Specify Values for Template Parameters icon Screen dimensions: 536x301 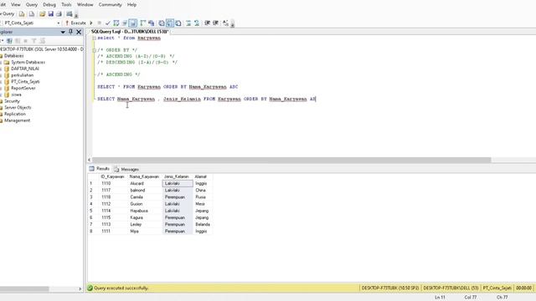[225, 23]
